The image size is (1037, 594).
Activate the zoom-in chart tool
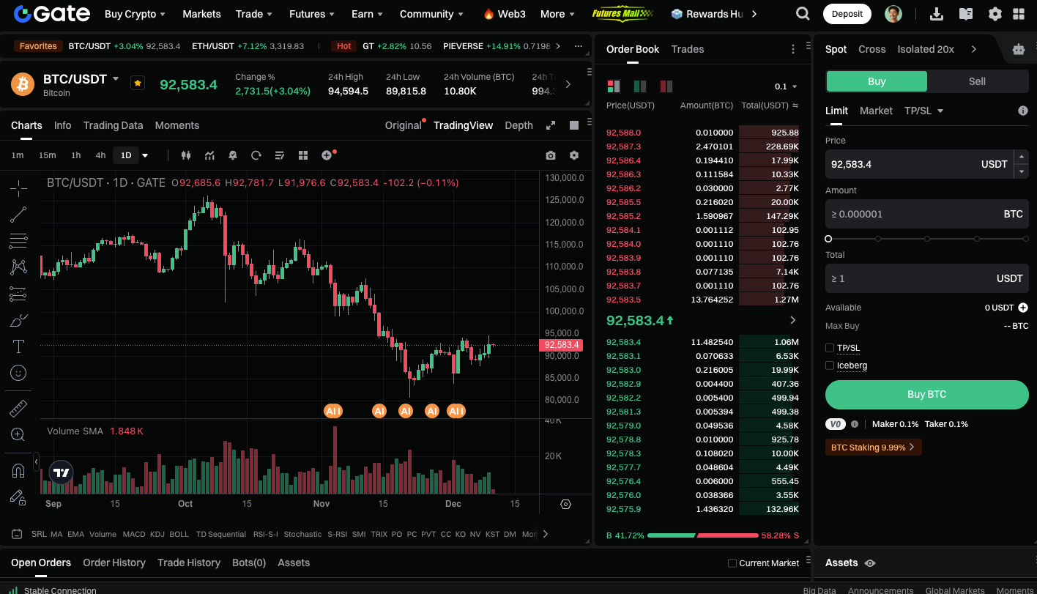tap(18, 434)
